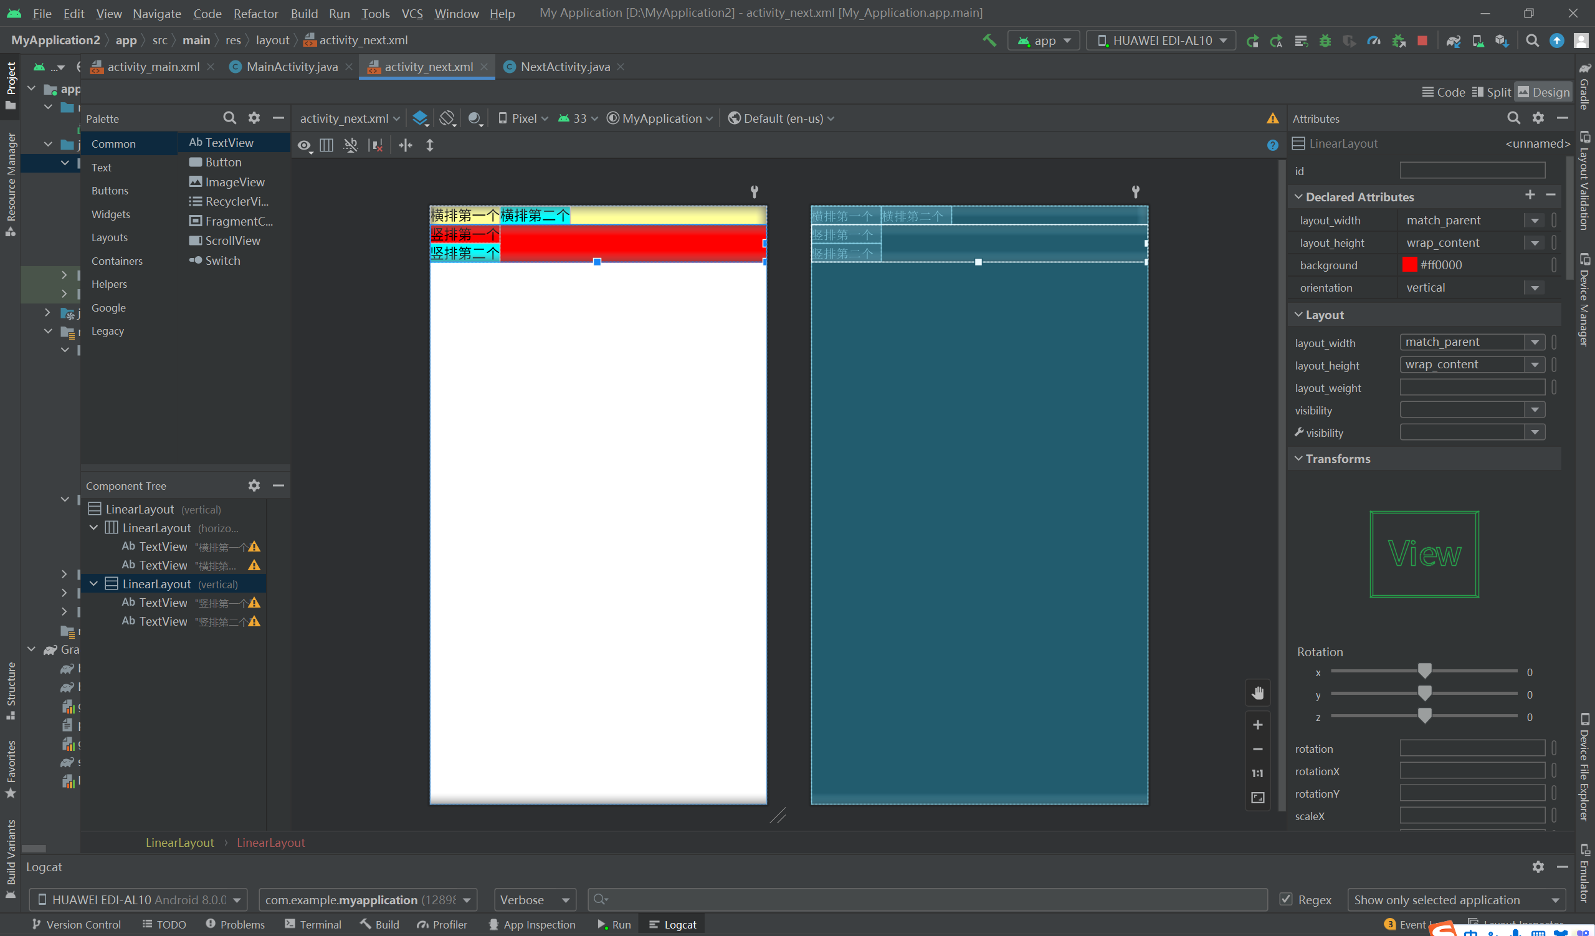
Task: Select Button in the Palette list
Action: click(x=223, y=162)
